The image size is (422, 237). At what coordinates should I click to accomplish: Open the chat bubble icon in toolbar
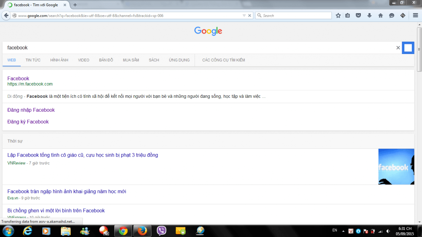point(392,16)
